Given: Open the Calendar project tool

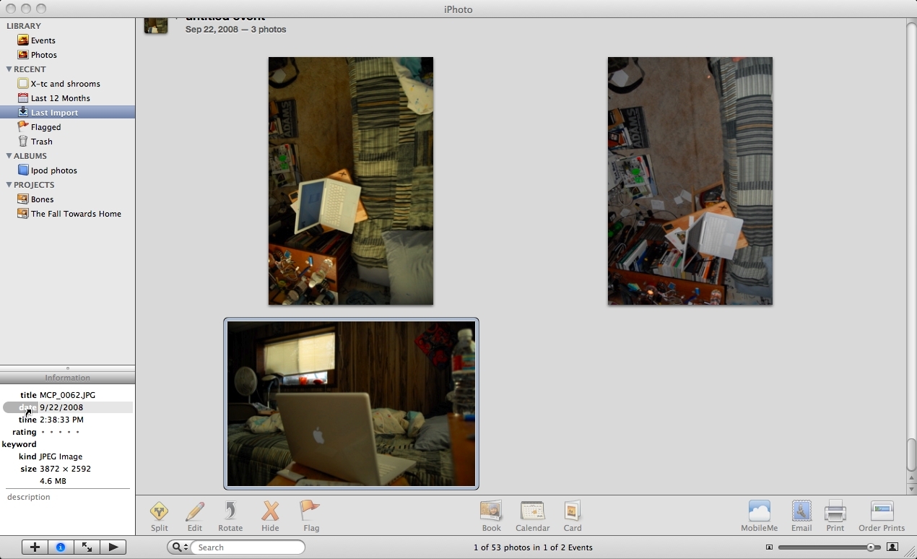Looking at the screenshot, I should pos(532,512).
